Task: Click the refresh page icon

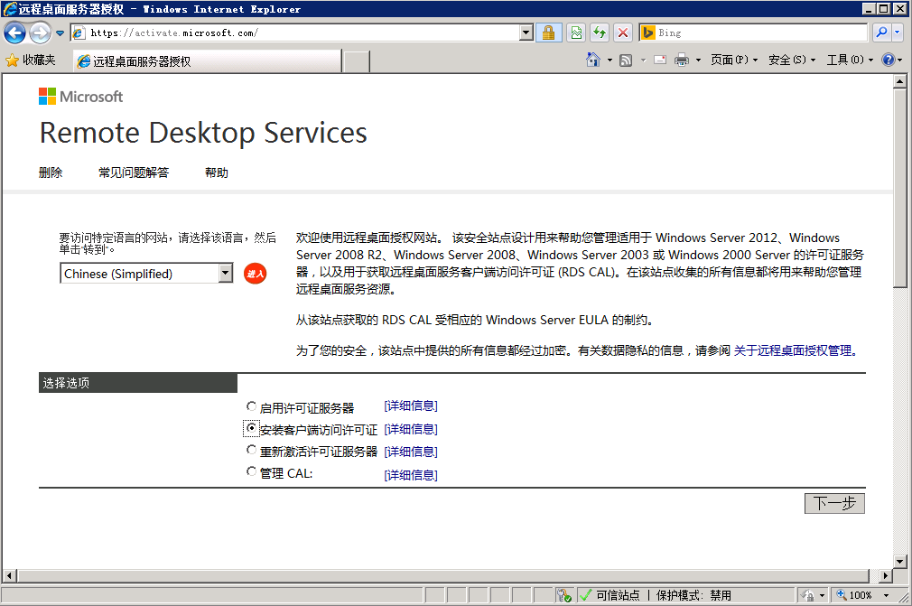Action: 600,33
